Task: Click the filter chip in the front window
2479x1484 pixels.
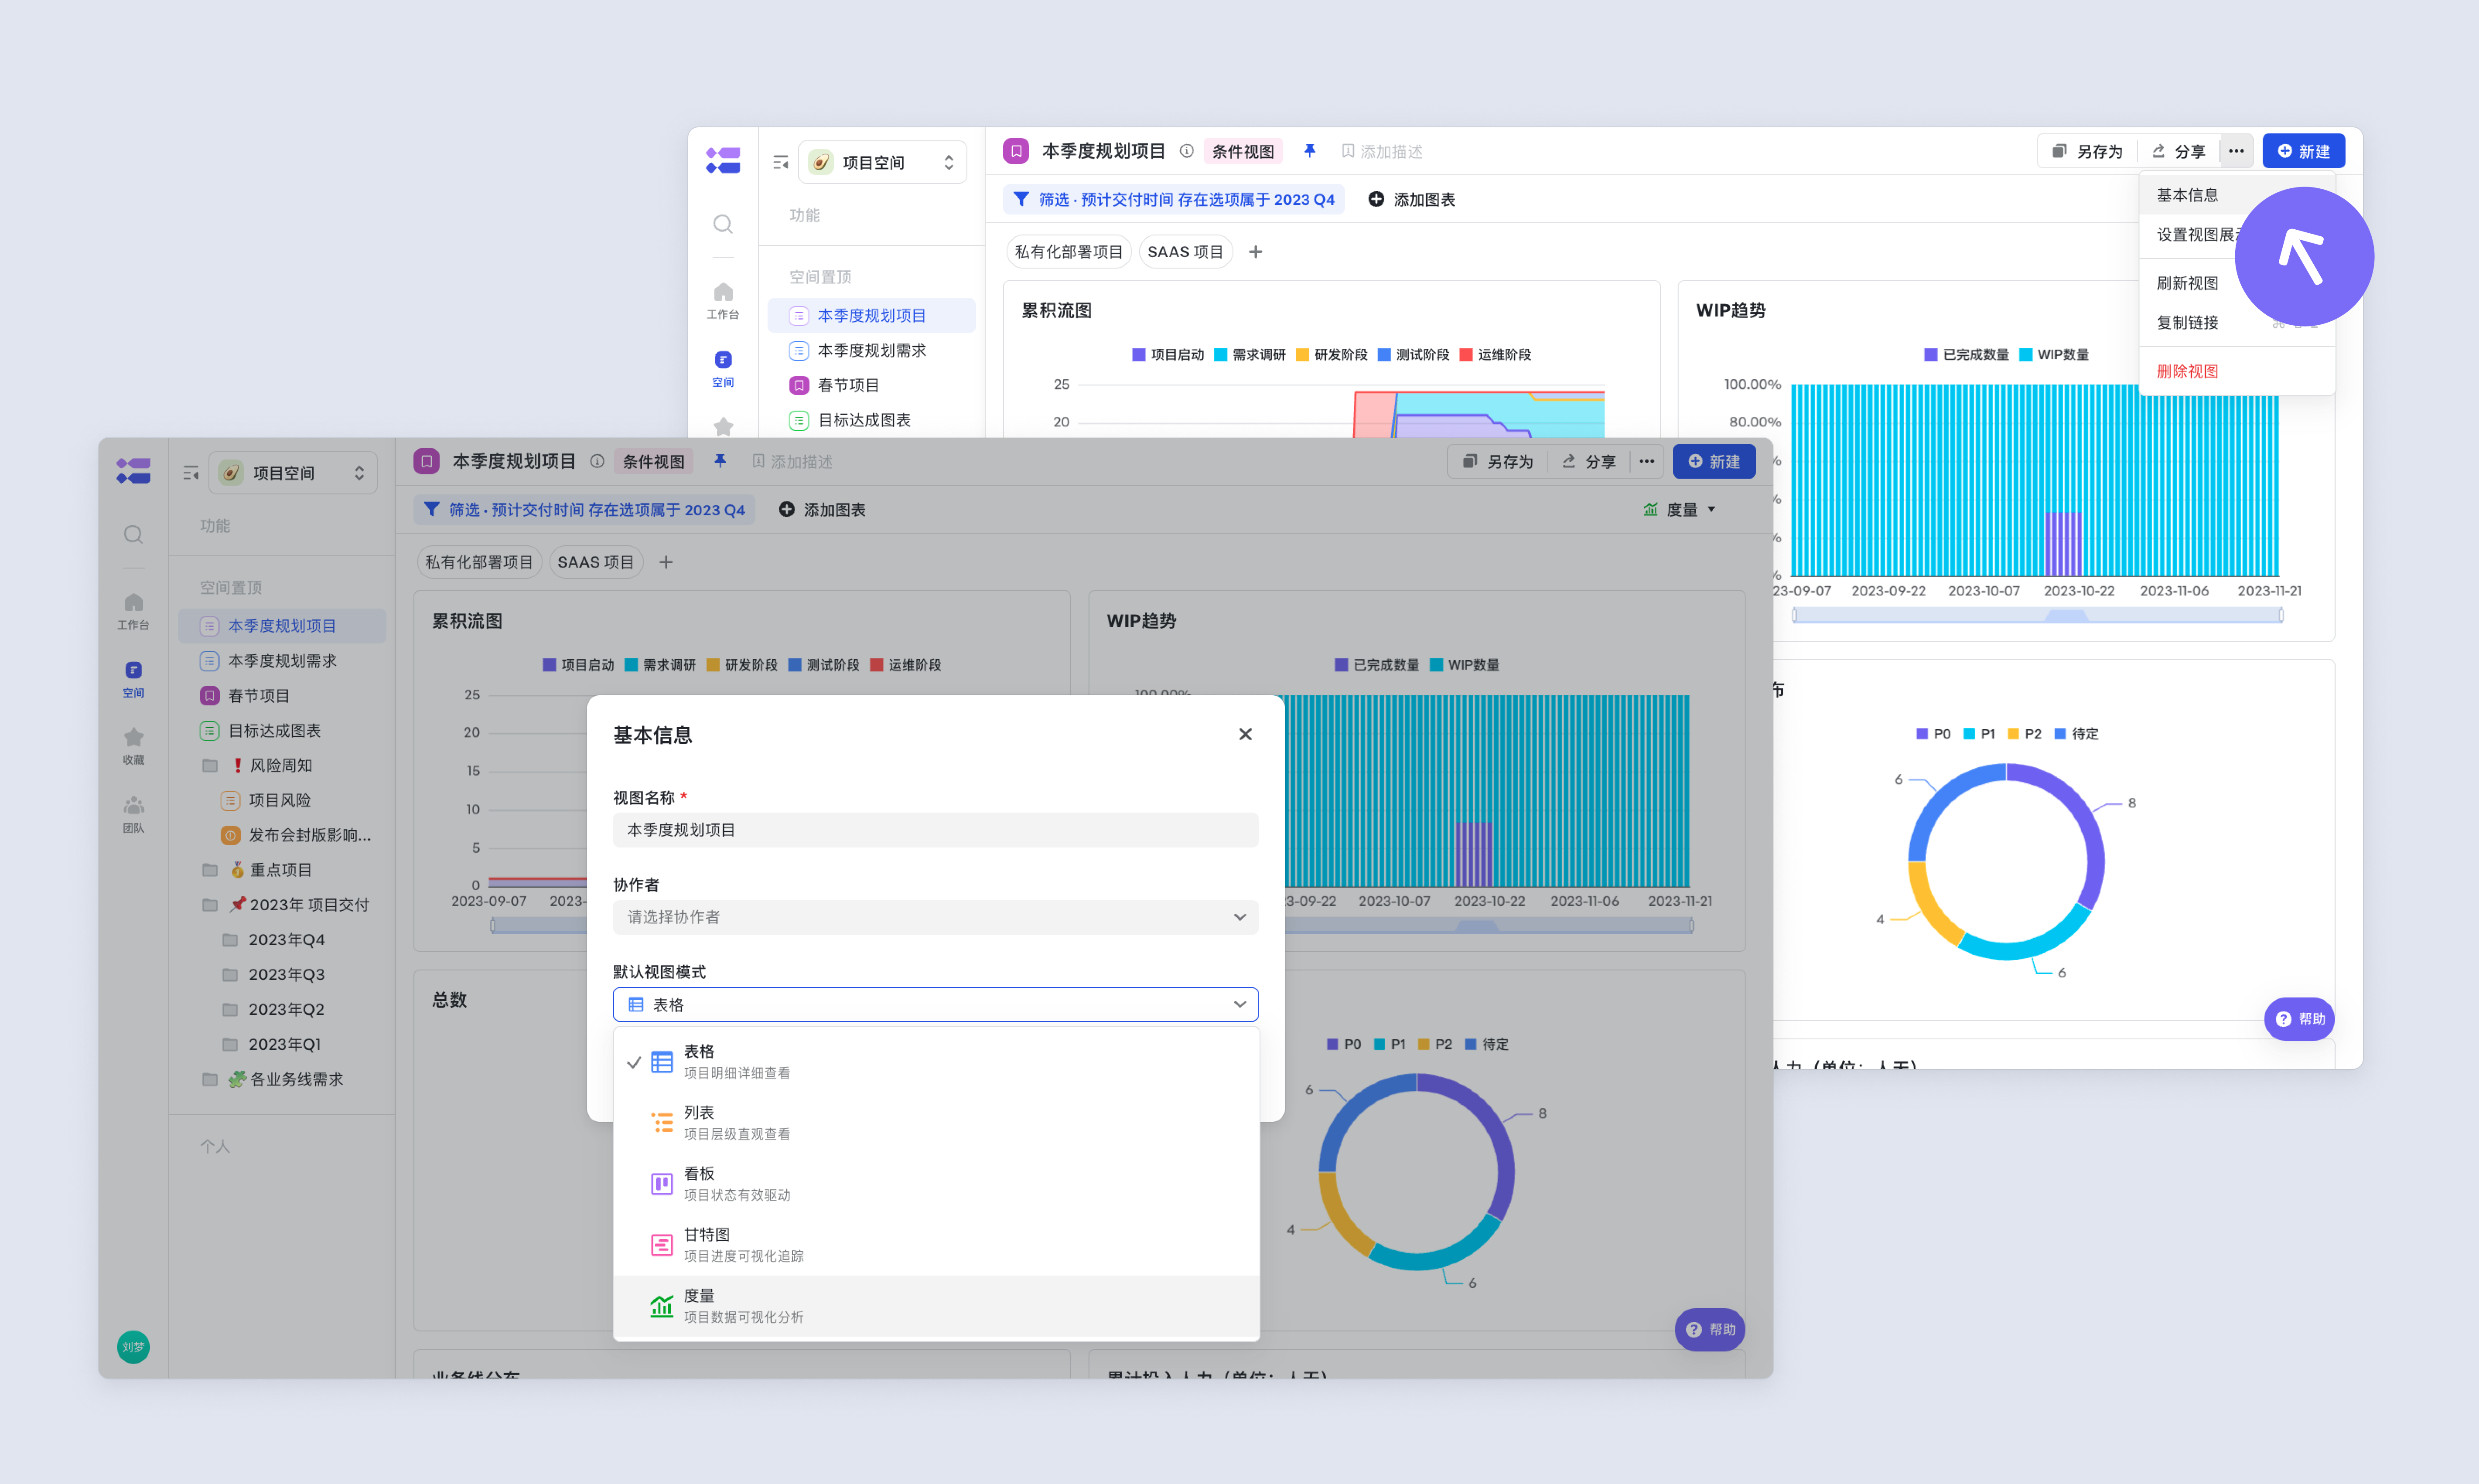Action: coord(584,510)
